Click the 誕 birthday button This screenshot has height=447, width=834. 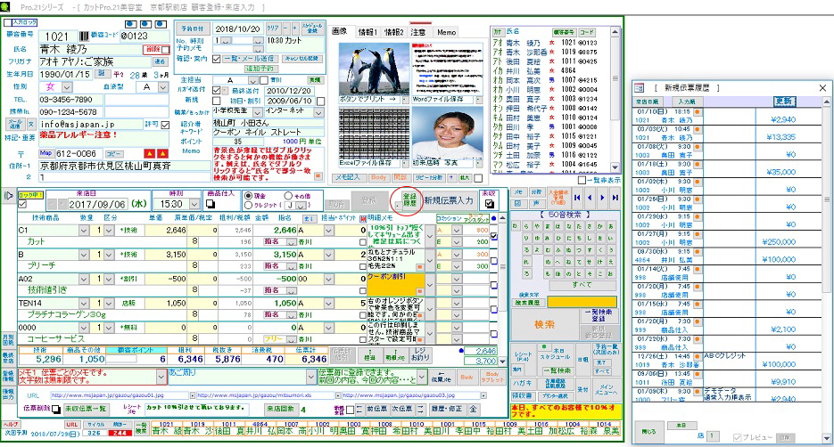coord(102,74)
